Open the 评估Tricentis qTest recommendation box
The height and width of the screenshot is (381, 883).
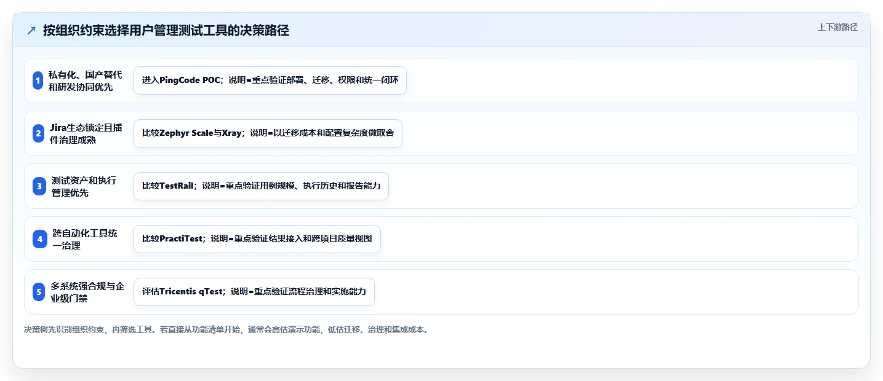[254, 292]
